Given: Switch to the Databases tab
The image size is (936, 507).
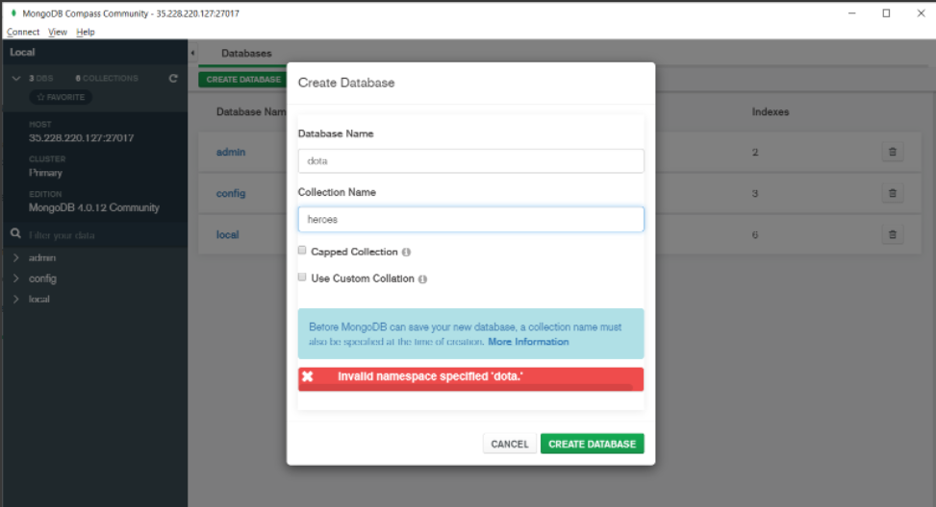Looking at the screenshot, I should [x=246, y=53].
